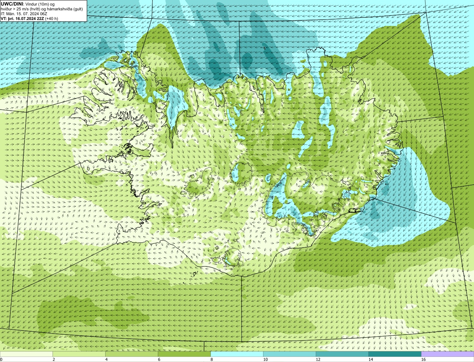
Task: Click the legend scale label "4"
Action: 106,359
